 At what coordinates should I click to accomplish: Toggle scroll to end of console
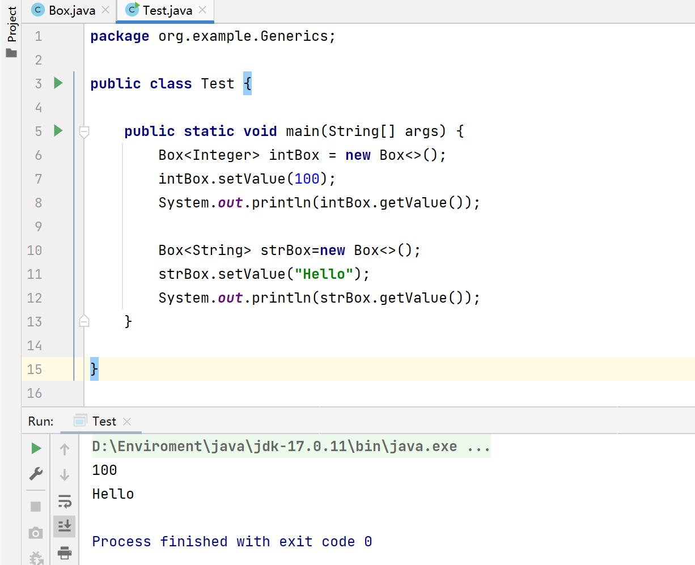click(65, 526)
